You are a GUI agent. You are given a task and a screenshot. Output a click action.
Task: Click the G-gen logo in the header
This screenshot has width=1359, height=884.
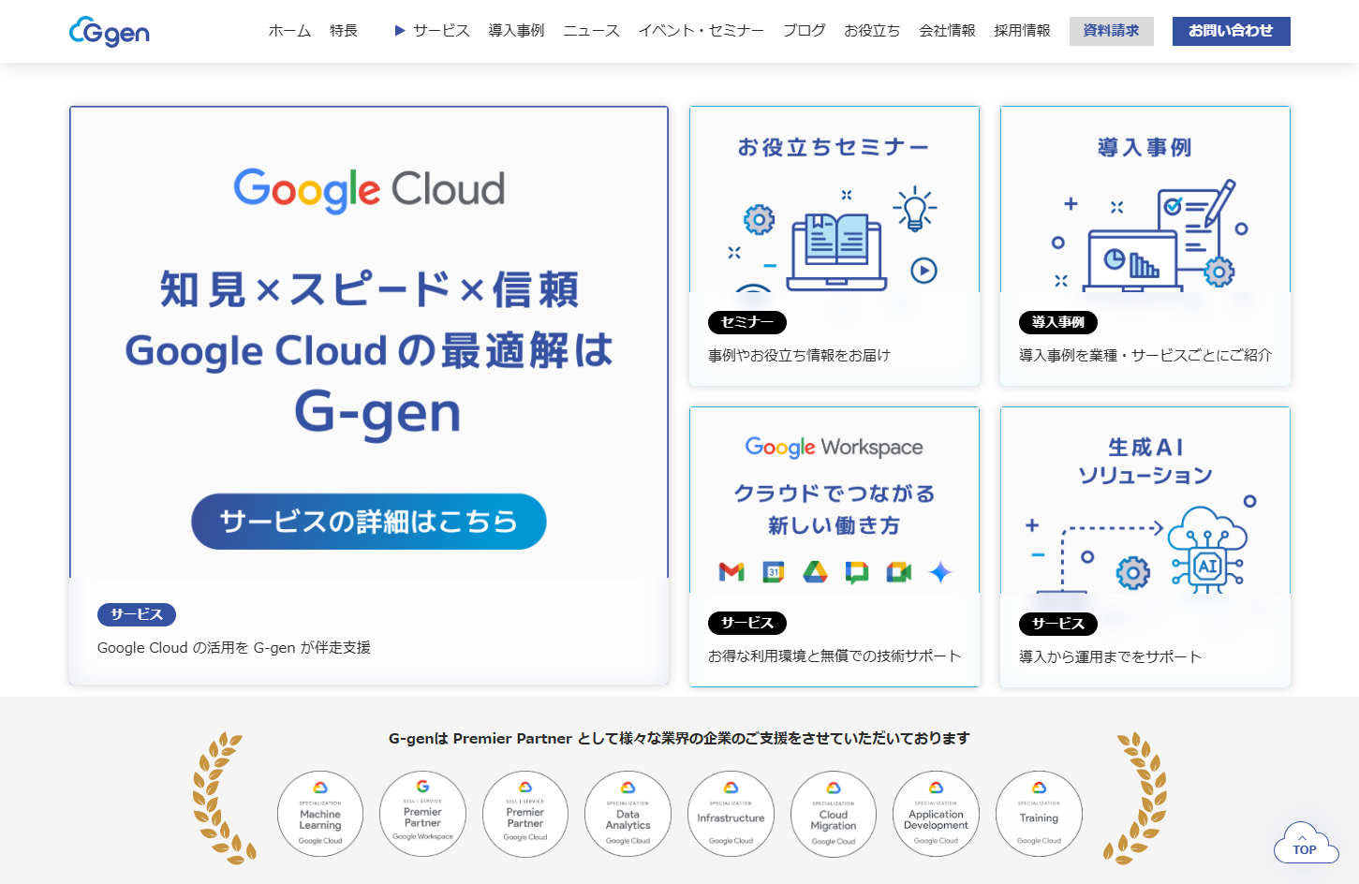[x=110, y=32]
